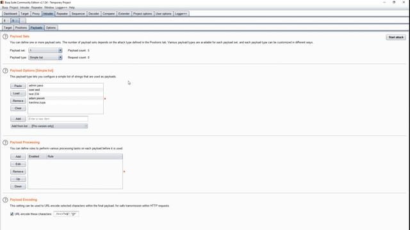Switch to the Proxy tab
Image resolution: width=410 pixels, height=230 pixels.
tap(36, 13)
